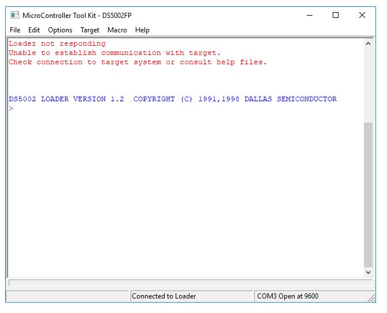
Task: Click the command input field below the terminal
Action: click(190, 282)
